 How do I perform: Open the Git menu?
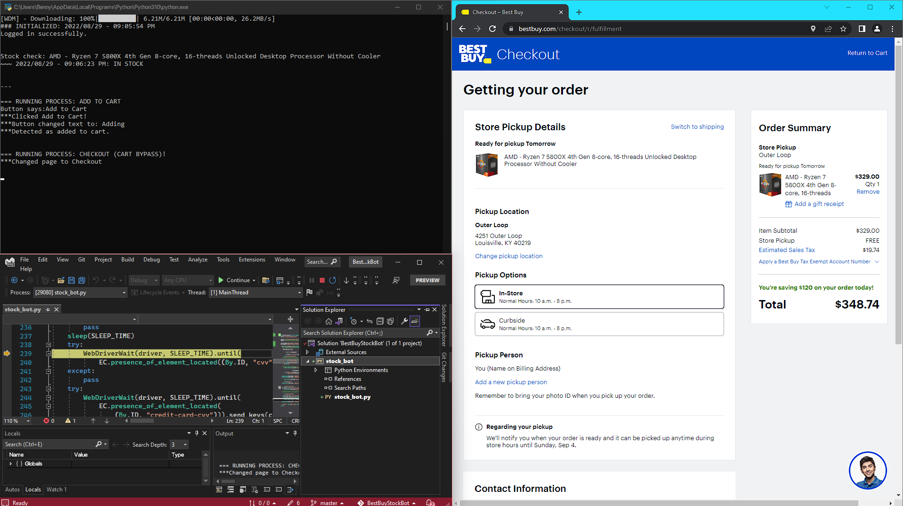click(81, 260)
